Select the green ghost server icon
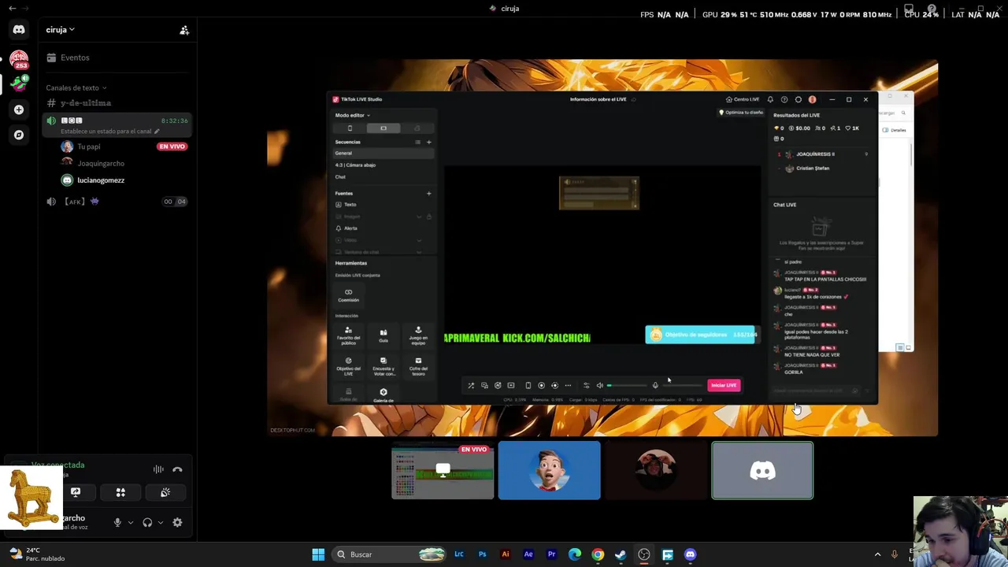 click(x=19, y=83)
